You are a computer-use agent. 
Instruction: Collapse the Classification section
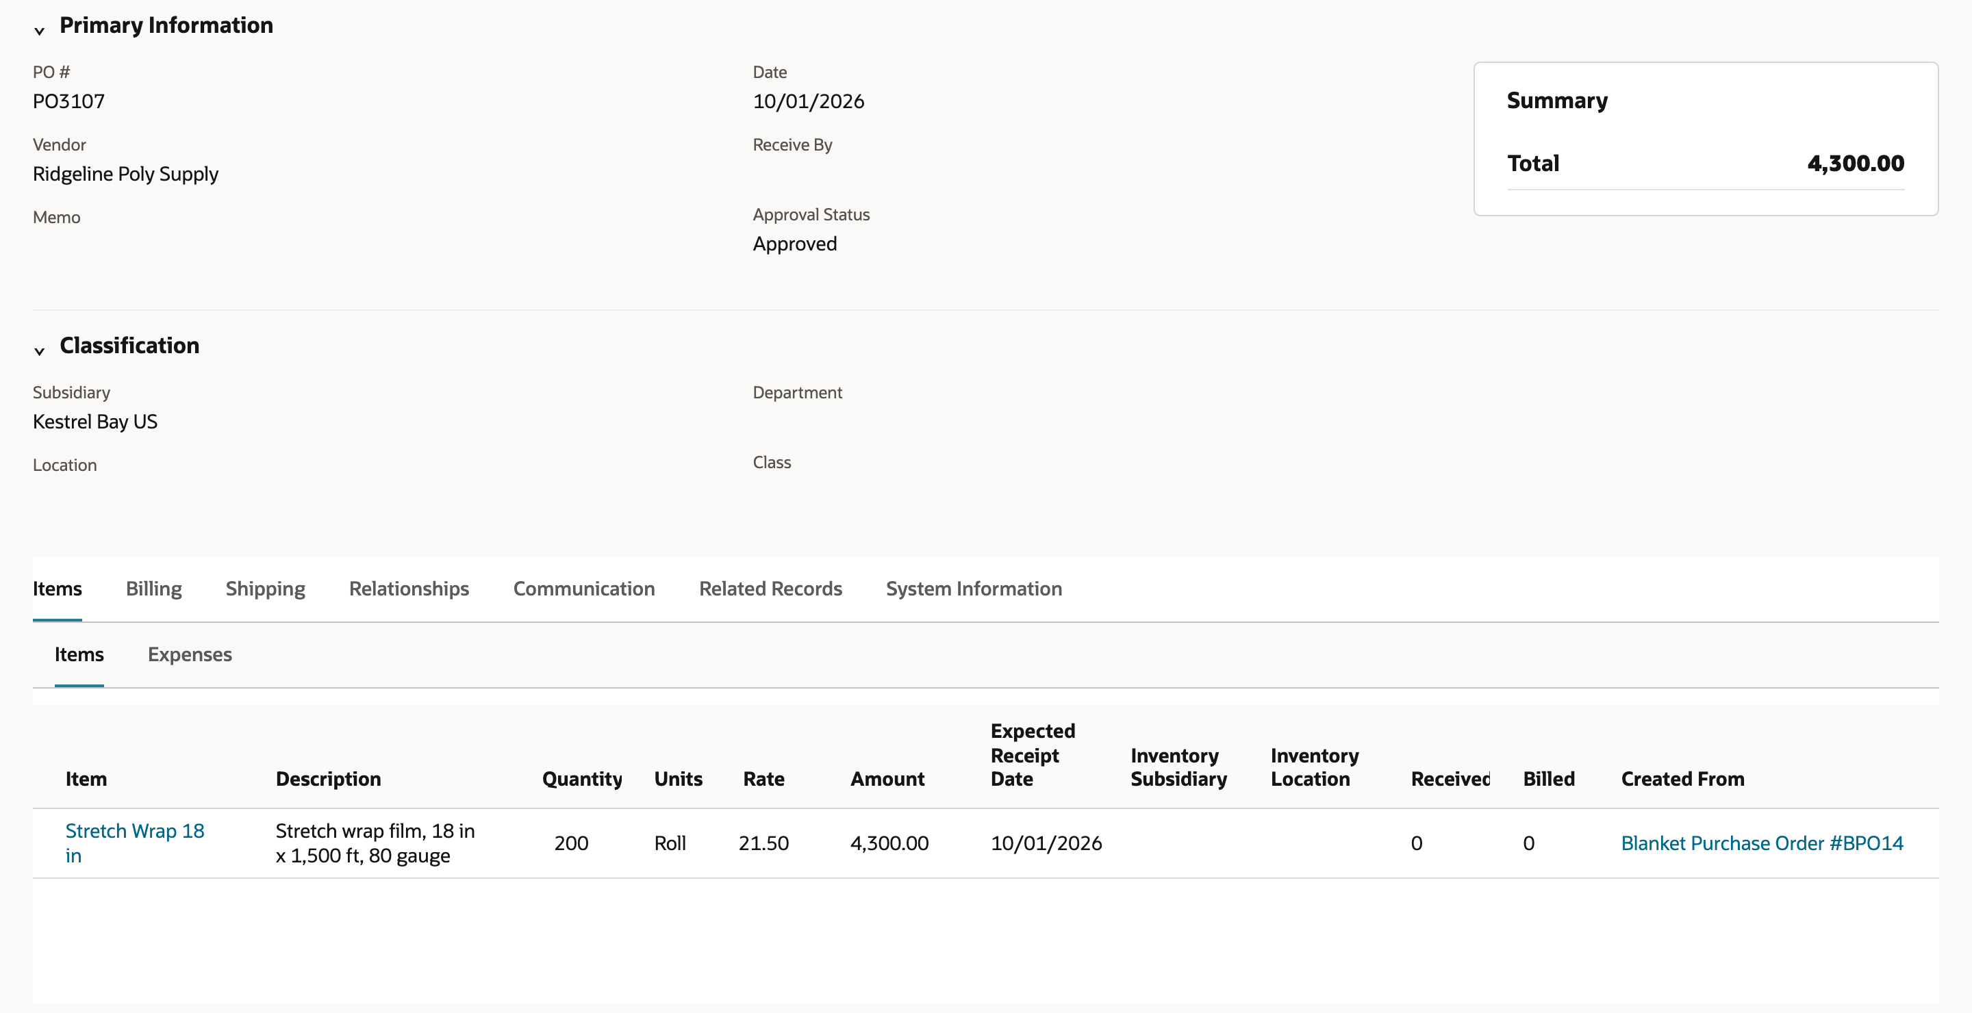pyautogui.click(x=39, y=350)
